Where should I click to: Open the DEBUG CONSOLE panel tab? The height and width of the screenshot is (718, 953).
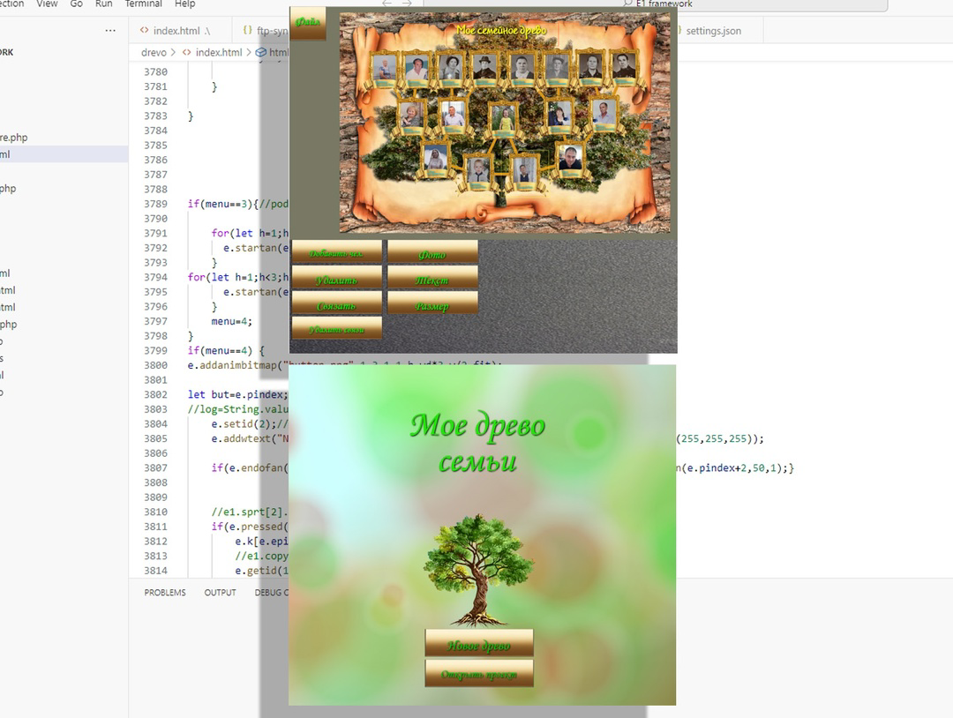click(271, 592)
